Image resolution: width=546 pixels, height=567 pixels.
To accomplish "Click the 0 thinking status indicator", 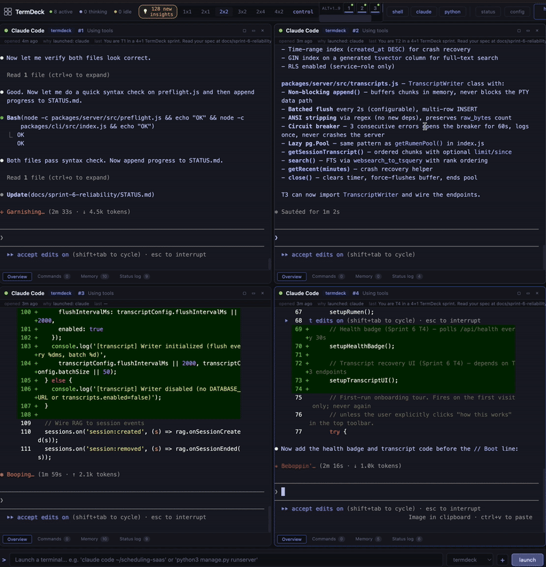I will pos(93,12).
